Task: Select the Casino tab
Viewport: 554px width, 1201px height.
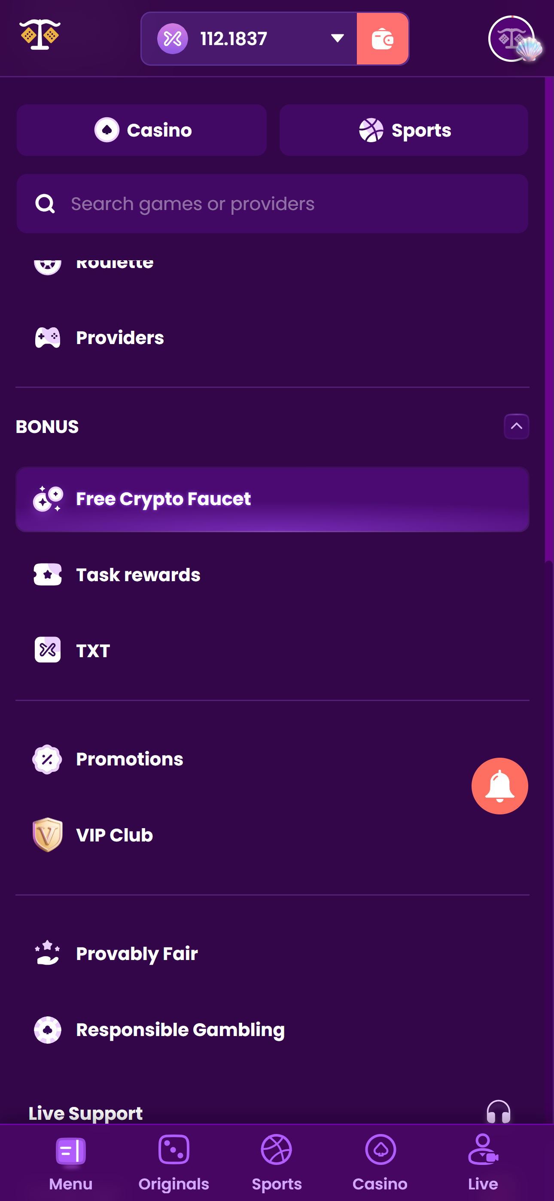Action: [x=142, y=130]
